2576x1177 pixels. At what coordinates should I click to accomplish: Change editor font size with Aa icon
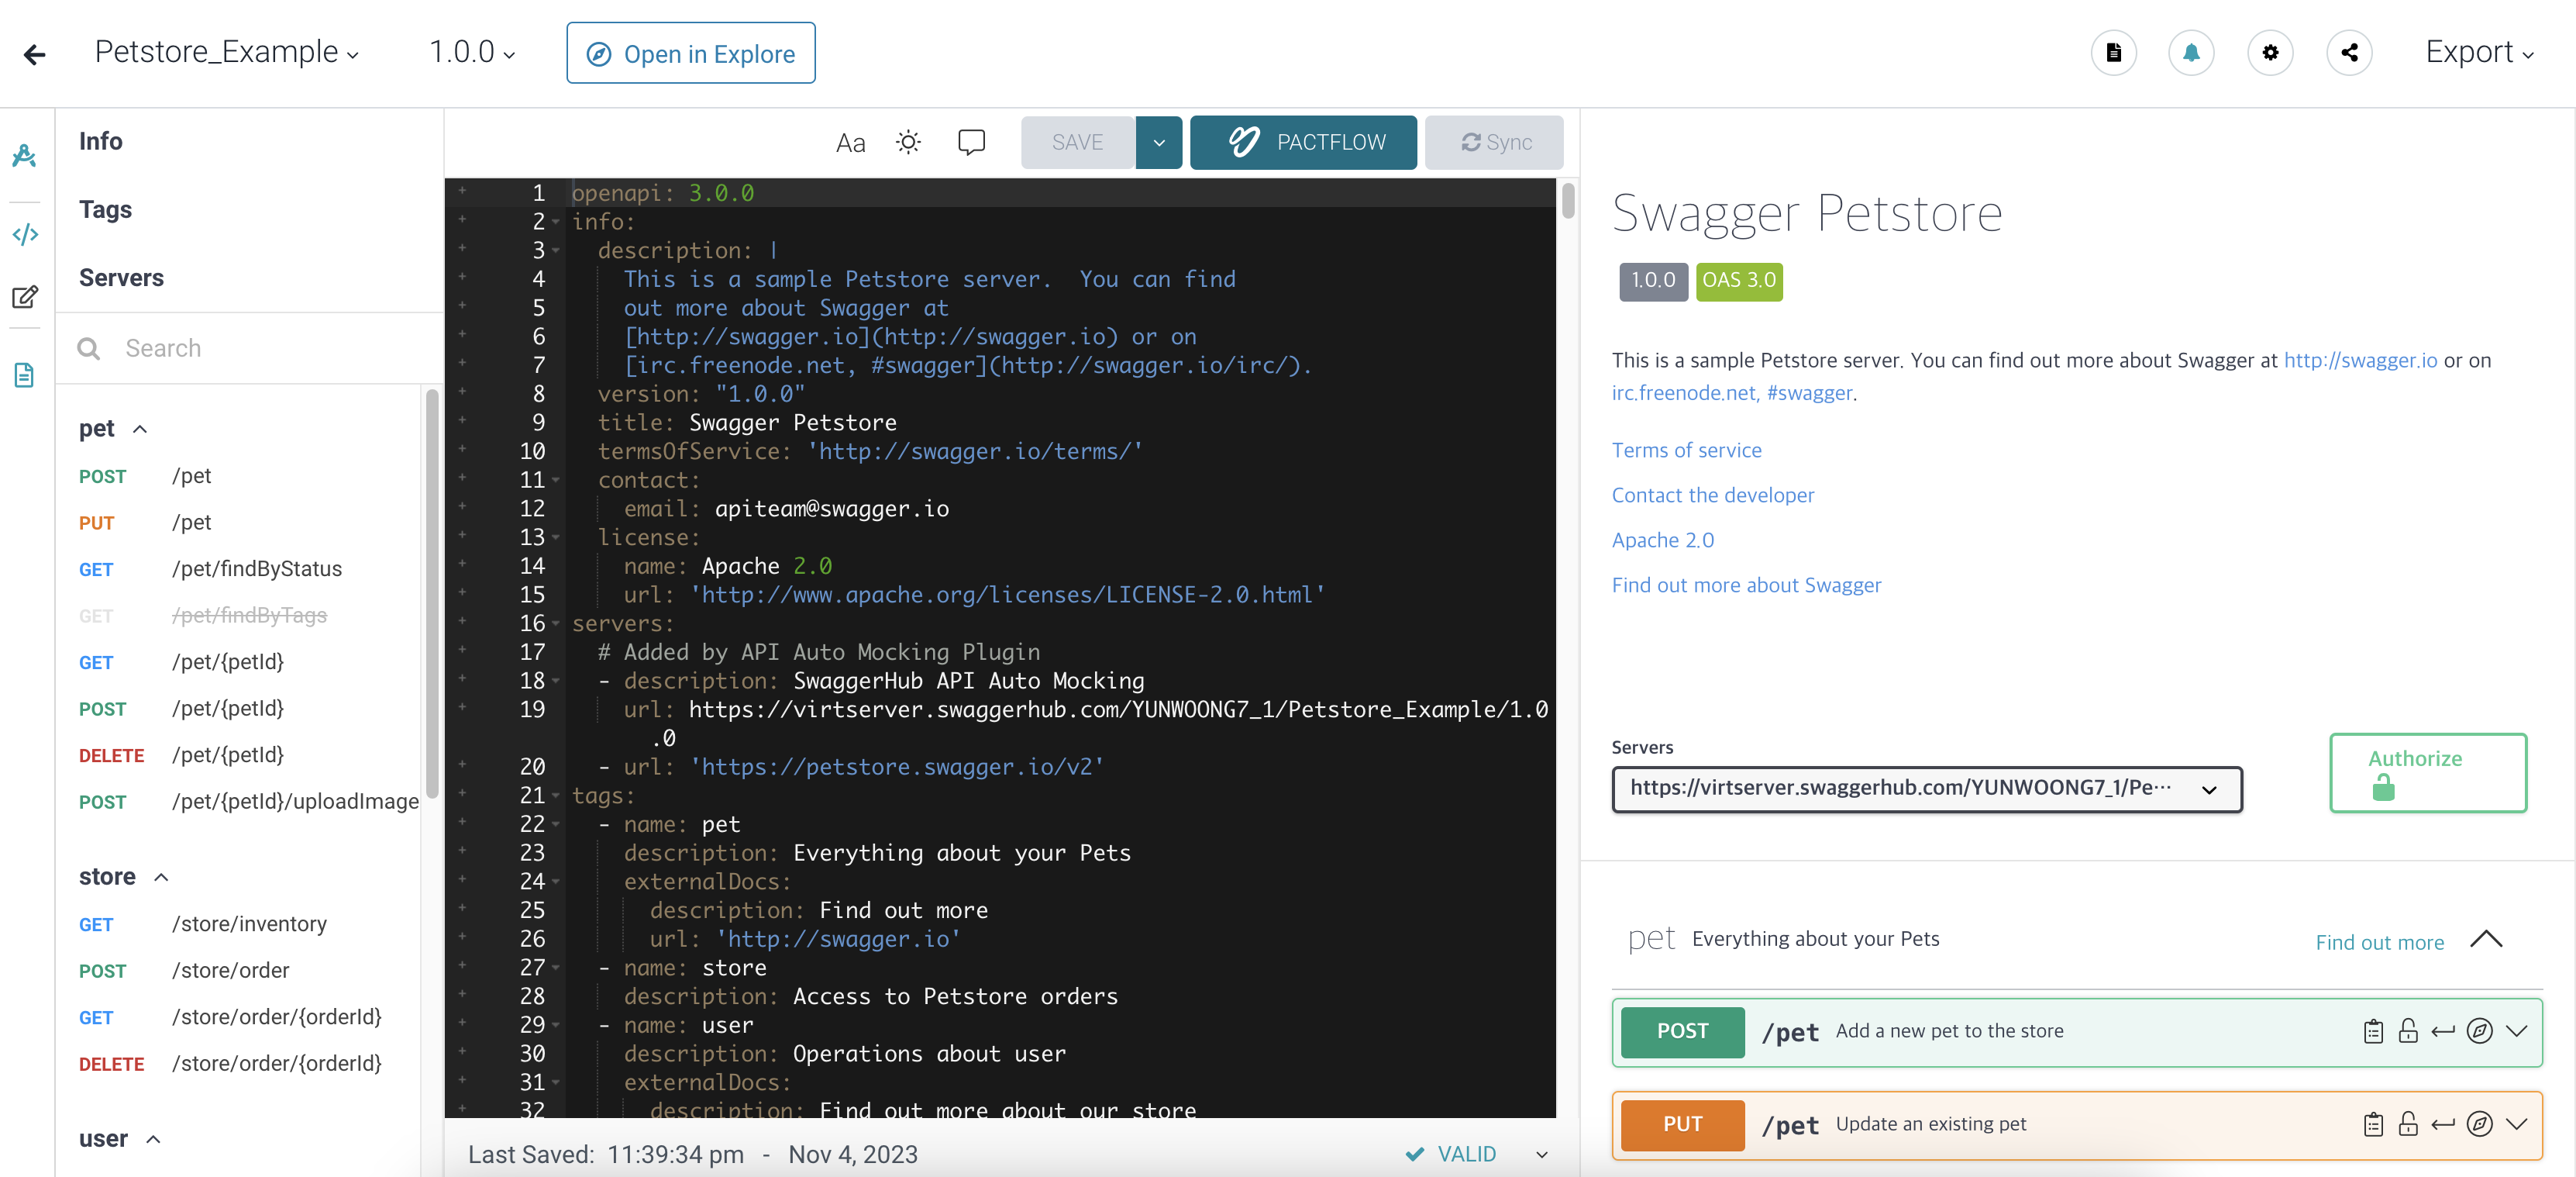850,143
